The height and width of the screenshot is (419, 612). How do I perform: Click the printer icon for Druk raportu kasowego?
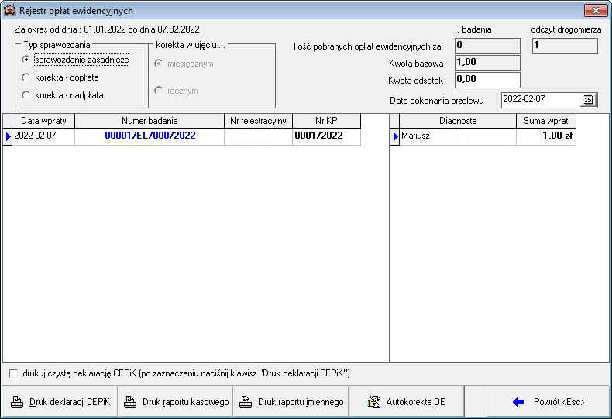[x=130, y=402]
